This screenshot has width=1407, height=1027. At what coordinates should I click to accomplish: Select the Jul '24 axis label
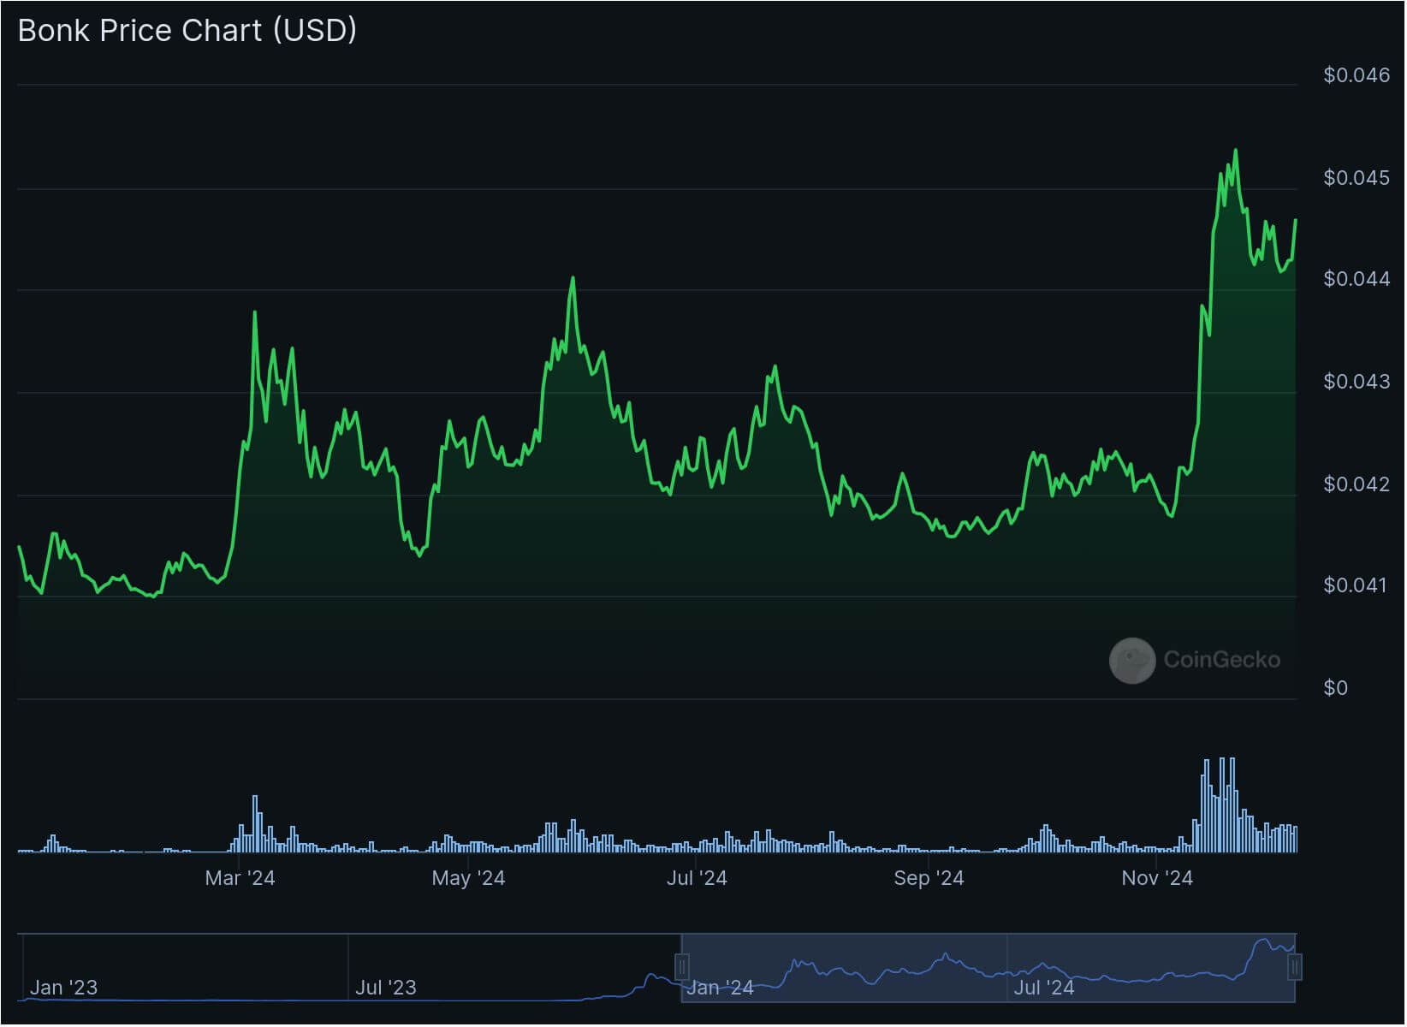(x=697, y=878)
